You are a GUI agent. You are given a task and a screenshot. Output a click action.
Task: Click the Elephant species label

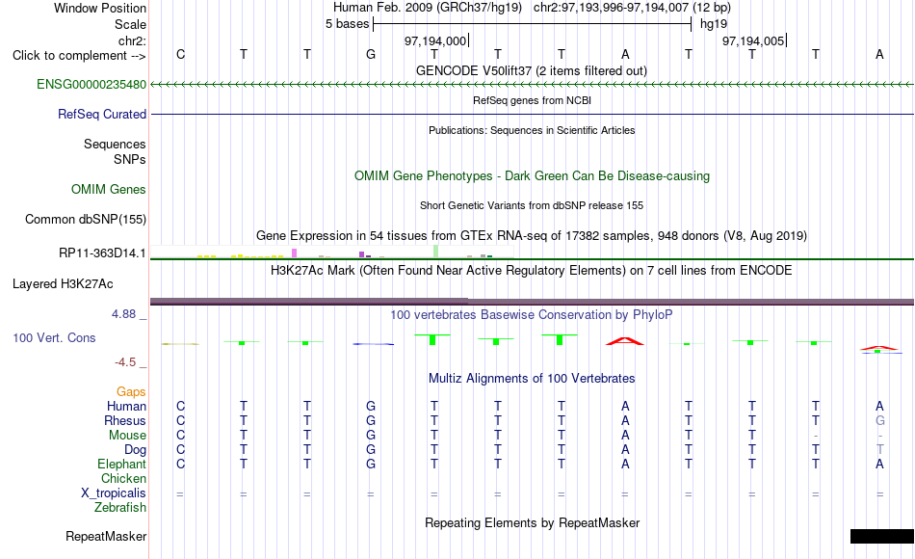[x=121, y=465]
